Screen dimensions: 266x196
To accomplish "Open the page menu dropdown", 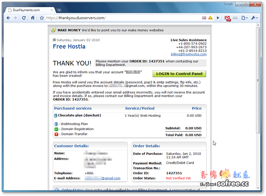I will tap(244, 18).
